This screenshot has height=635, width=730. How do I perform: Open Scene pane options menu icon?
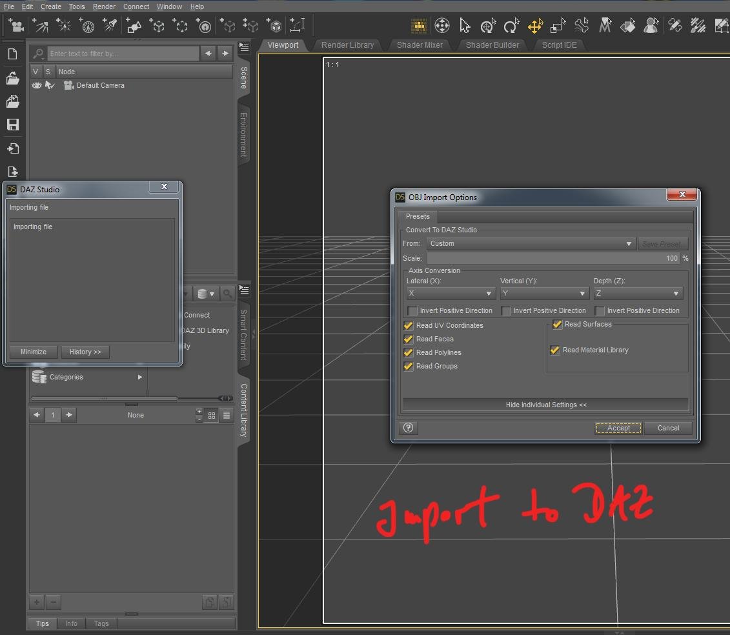click(x=244, y=47)
